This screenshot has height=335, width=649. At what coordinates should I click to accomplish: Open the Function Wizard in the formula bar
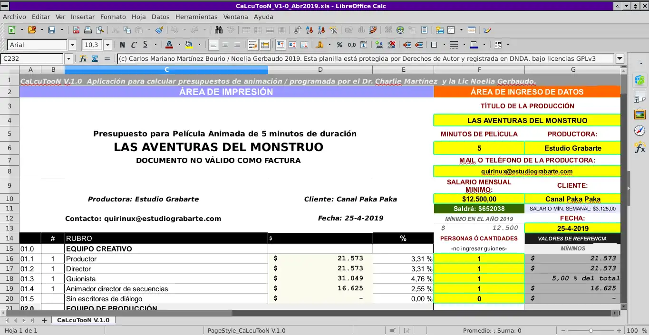click(83, 58)
